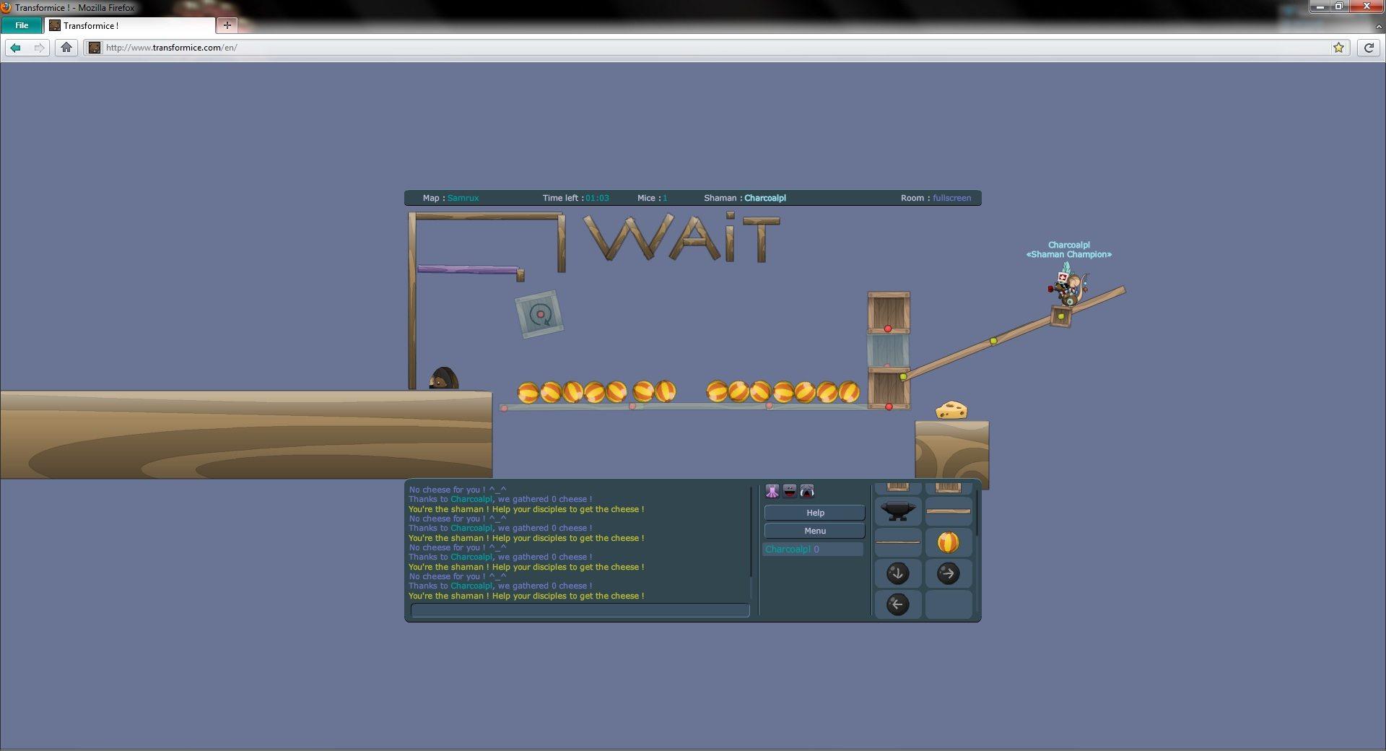Choose the long plank item

tap(948, 511)
